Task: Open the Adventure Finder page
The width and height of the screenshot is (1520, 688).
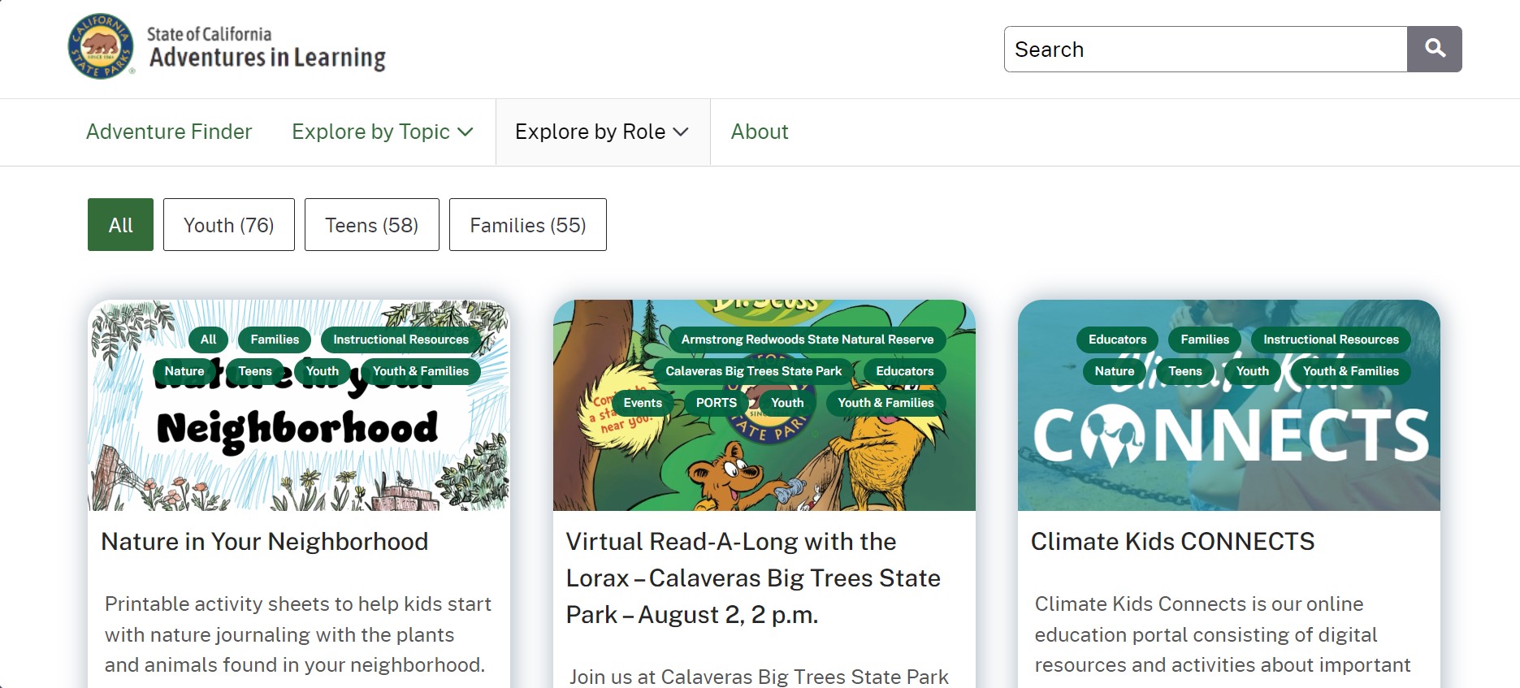Action: click(x=169, y=132)
